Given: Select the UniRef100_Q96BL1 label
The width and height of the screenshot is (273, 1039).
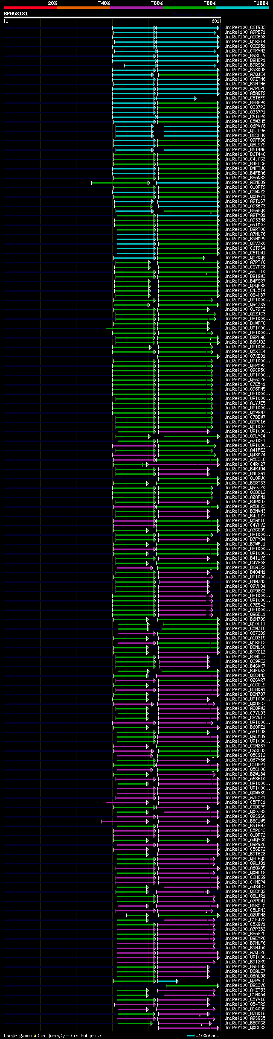Looking at the screenshot, I should pyautogui.click(x=245, y=615).
